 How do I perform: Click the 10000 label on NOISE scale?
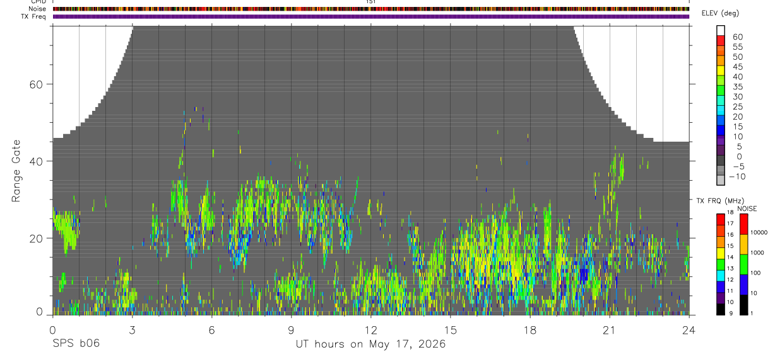tap(759, 233)
